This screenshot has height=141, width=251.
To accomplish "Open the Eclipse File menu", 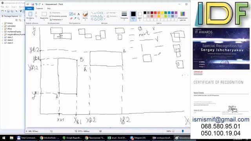I will point(2,7).
